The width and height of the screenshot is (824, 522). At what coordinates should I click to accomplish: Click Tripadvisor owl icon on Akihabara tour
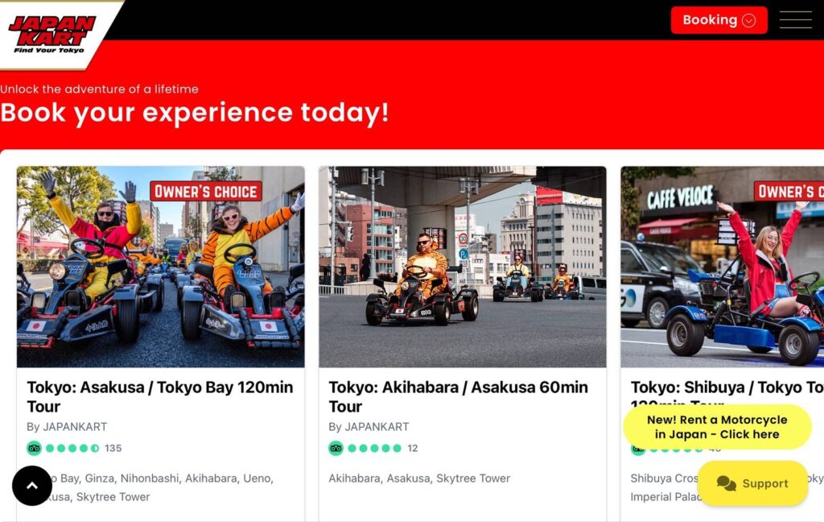[x=336, y=449]
